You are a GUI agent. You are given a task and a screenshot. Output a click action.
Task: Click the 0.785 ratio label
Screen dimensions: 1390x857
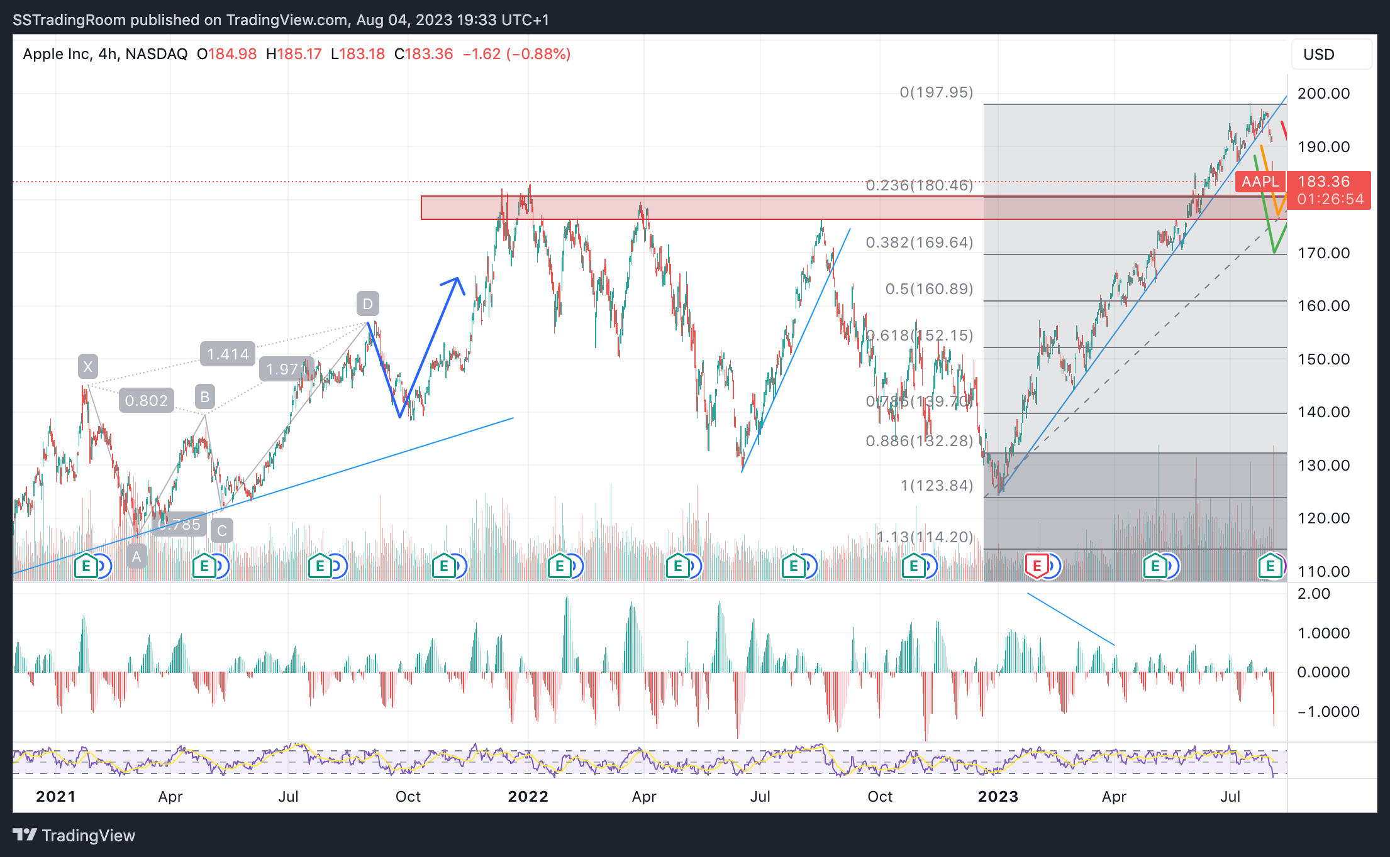coord(180,524)
